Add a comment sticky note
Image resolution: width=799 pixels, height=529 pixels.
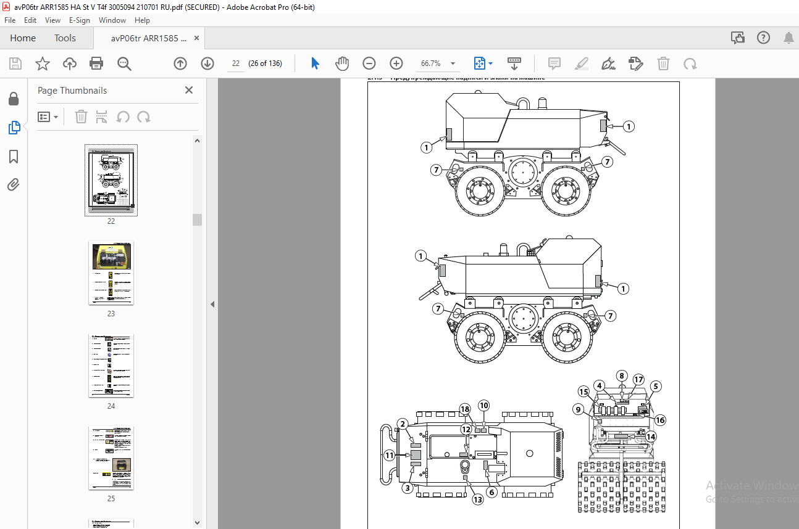pyautogui.click(x=554, y=64)
